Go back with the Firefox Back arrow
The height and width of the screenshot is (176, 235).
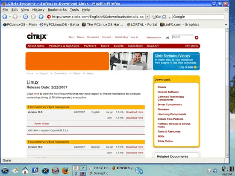pos(5,17)
